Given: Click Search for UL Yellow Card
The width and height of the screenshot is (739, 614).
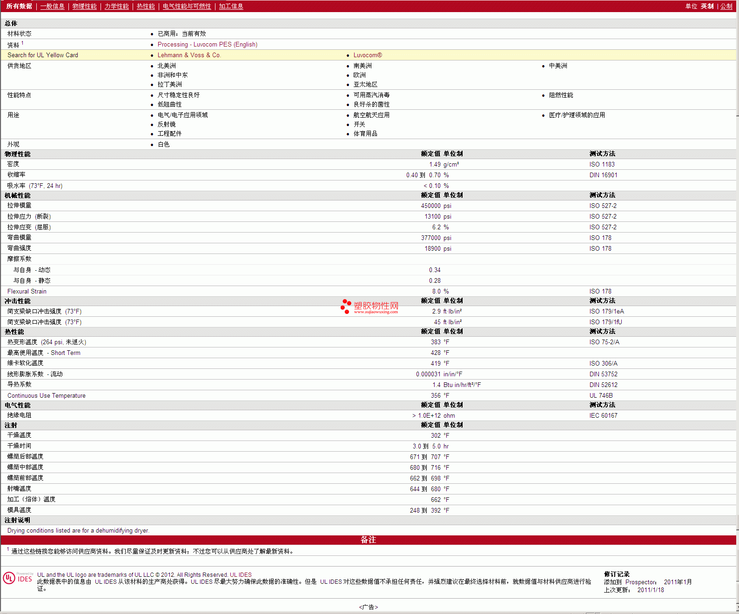Looking at the screenshot, I should click(x=43, y=55).
